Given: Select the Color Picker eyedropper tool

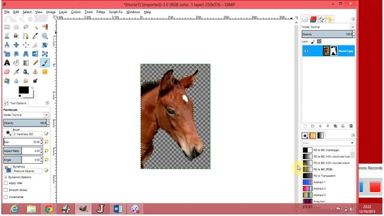Looking at the screenshot, I should point(35,36).
